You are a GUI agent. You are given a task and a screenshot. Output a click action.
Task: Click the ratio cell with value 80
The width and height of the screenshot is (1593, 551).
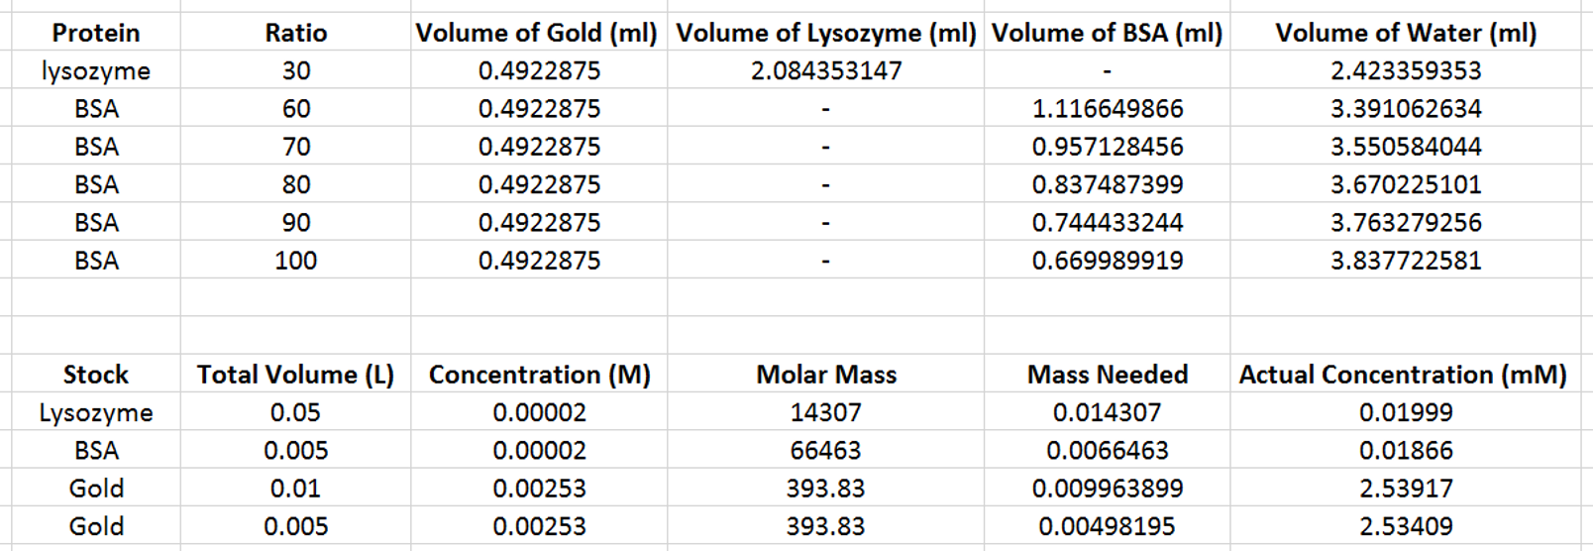[x=295, y=184]
